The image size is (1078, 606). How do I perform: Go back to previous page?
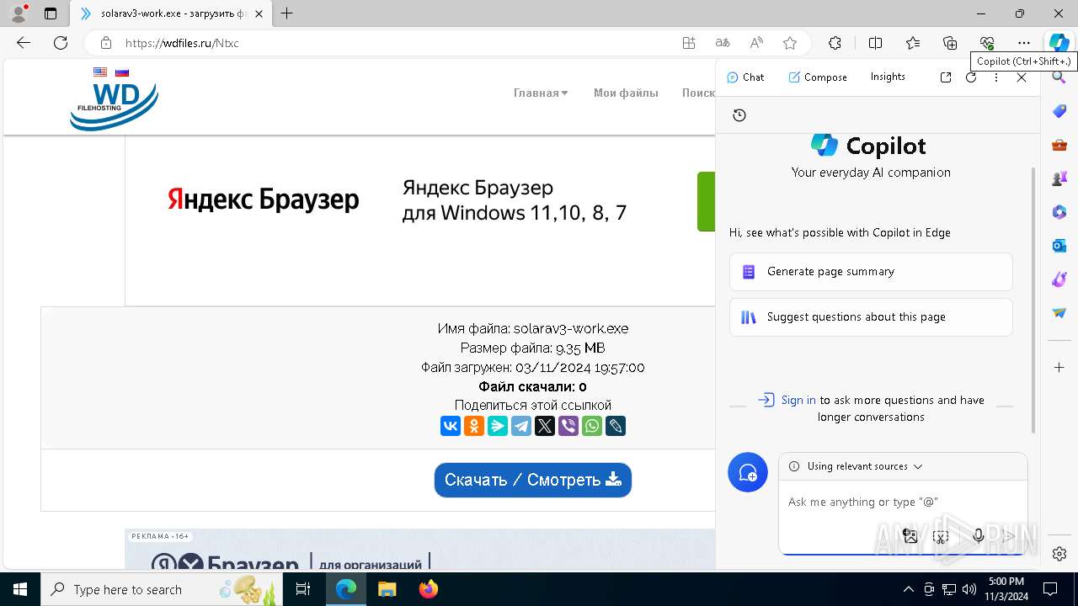[24, 43]
